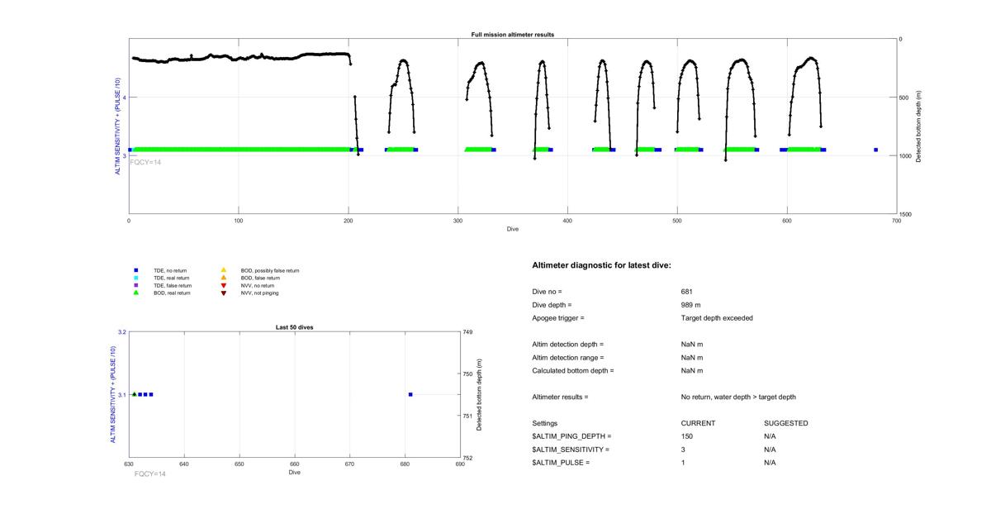Click the 'Dive depth =' label
The height and width of the screenshot is (514, 991).
pos(552,305)
